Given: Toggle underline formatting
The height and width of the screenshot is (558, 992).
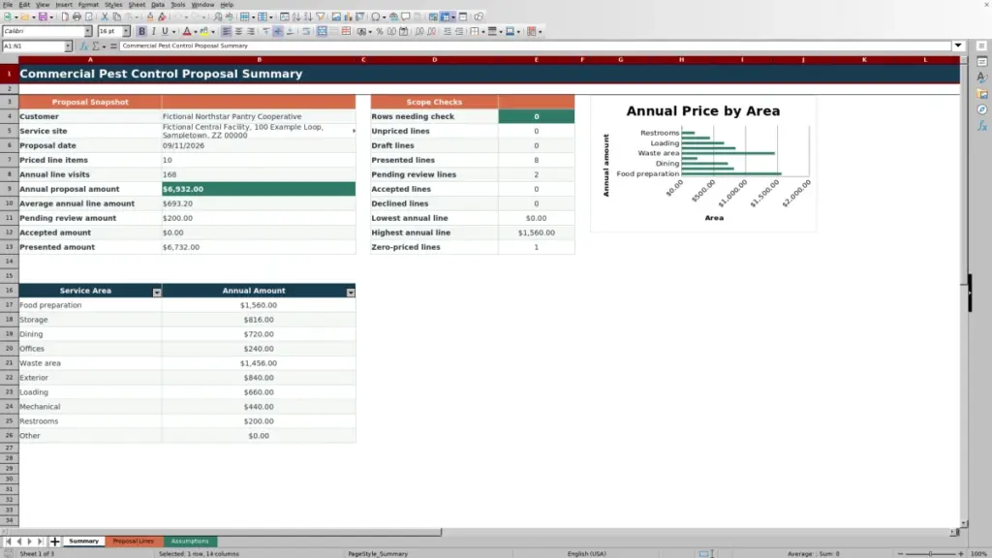Looking at the screenshot, I should pyautogui.click(x=165, y=31).
